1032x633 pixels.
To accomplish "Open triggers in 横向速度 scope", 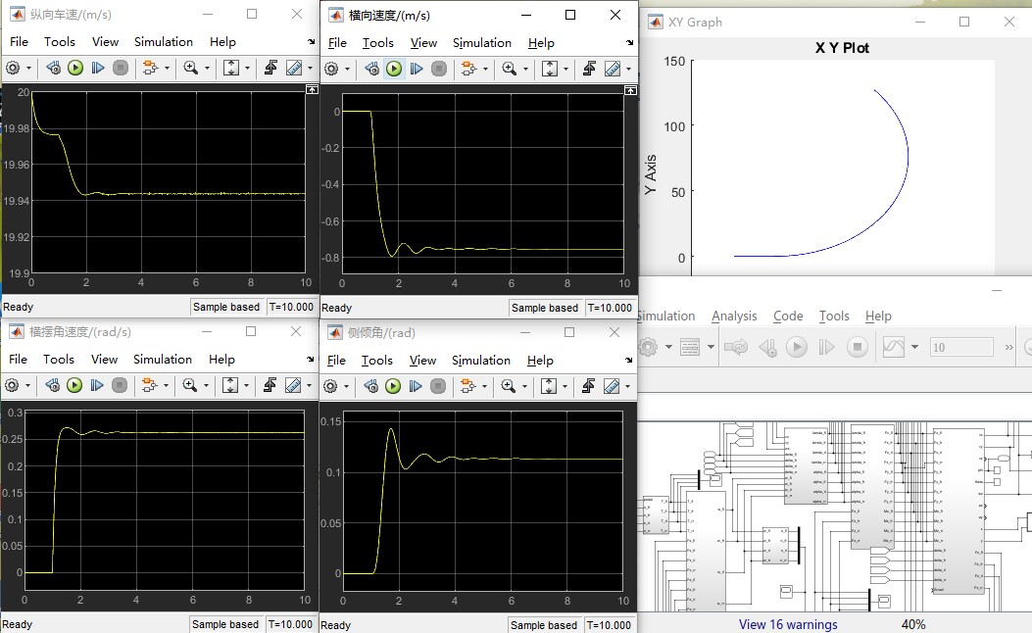I will 589,70.
